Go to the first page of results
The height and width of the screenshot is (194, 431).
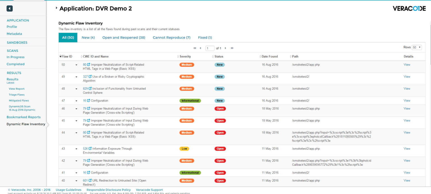(195, 48)
